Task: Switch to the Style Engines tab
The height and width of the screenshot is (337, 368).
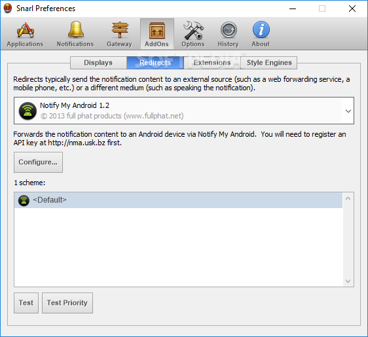Action: (269, 63)
